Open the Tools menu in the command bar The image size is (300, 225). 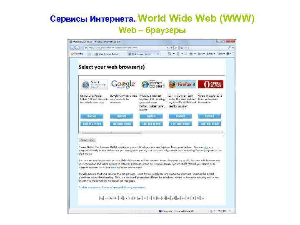[221, 54]
